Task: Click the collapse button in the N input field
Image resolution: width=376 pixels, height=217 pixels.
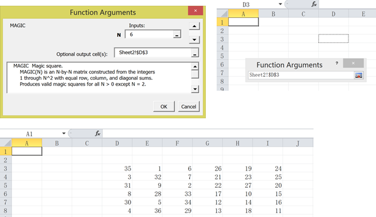Action: coord(177,34)
